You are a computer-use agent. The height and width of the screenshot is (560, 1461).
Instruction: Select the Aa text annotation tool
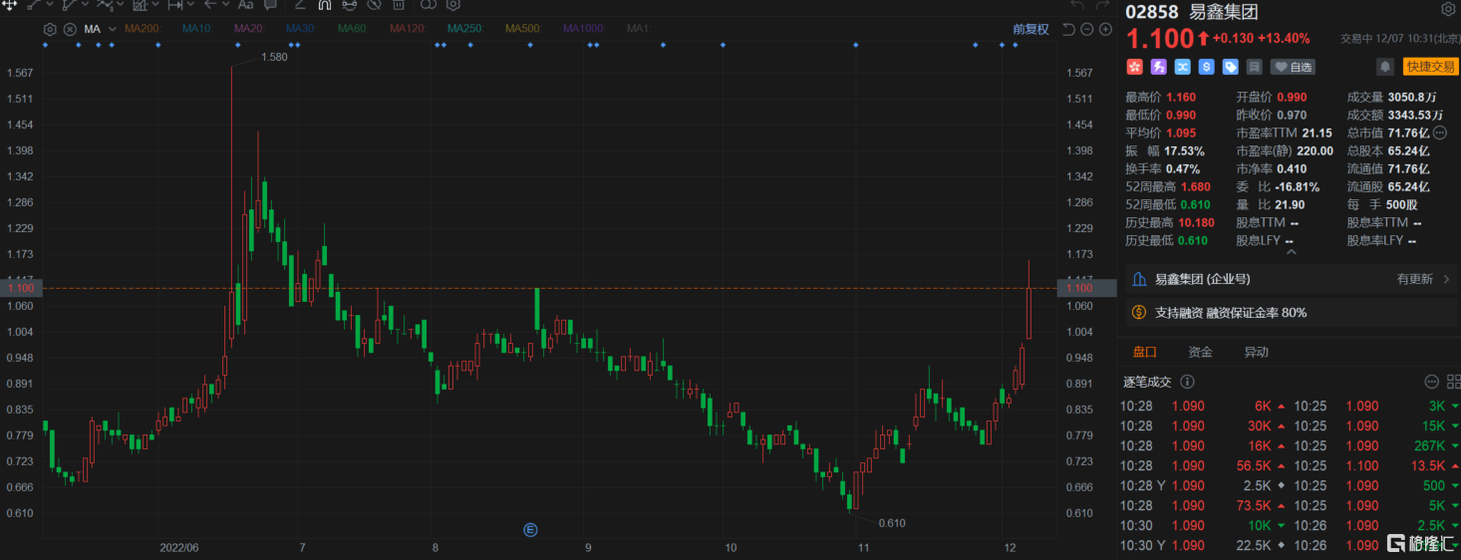tap(245, 5)
